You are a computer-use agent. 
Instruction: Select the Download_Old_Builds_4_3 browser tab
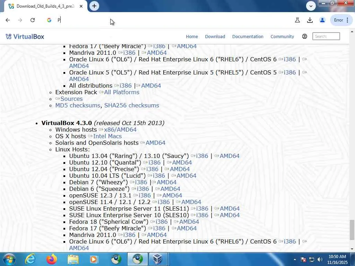pyautogui.click(x=45, y=6)
